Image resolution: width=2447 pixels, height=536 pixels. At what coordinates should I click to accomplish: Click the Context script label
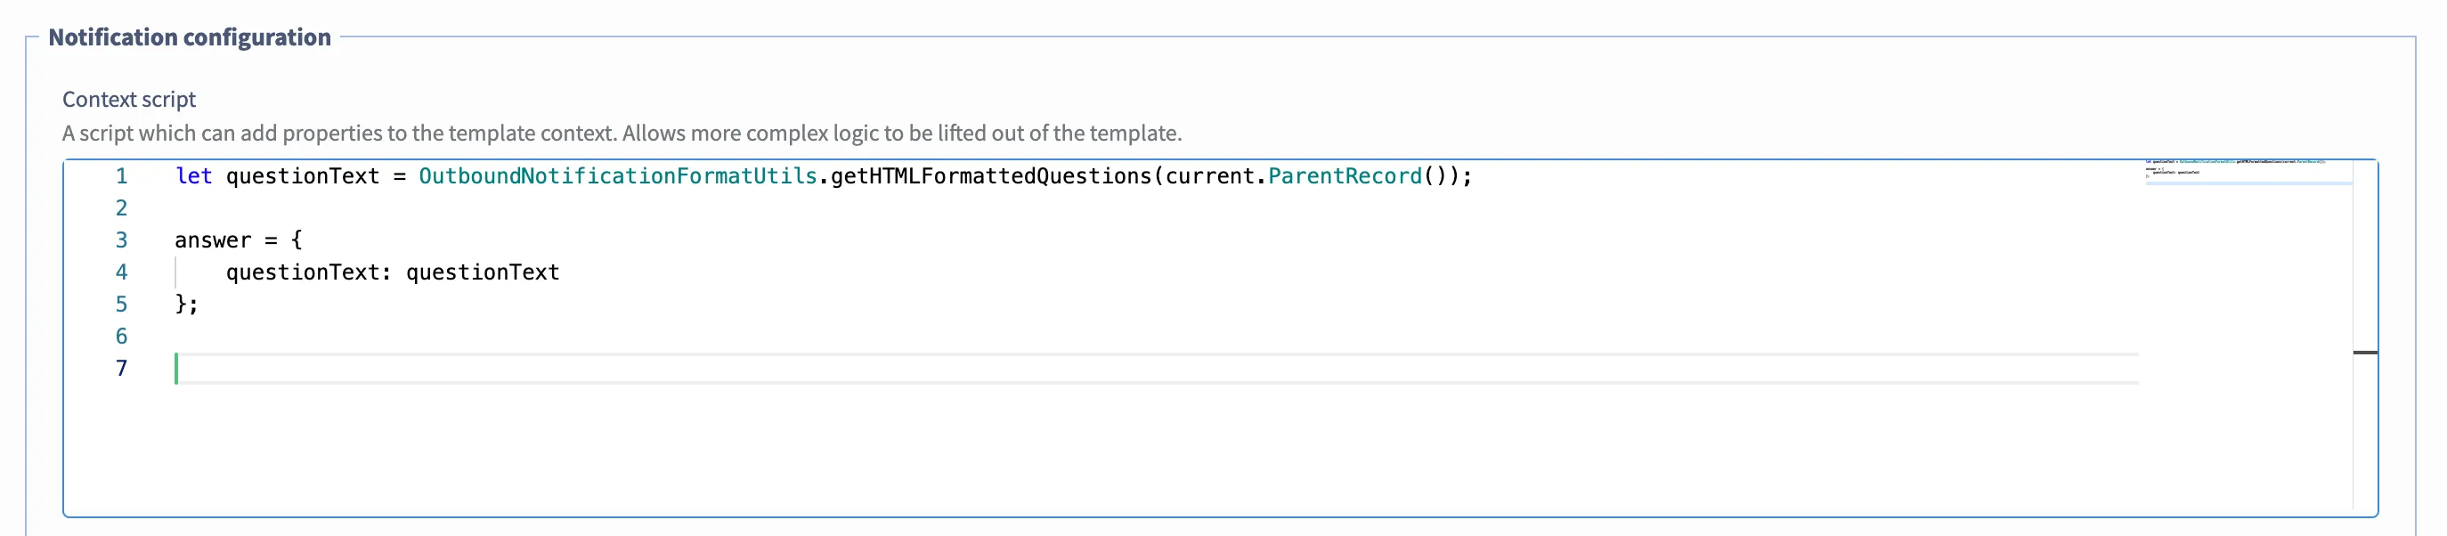(x=129, y=99)
